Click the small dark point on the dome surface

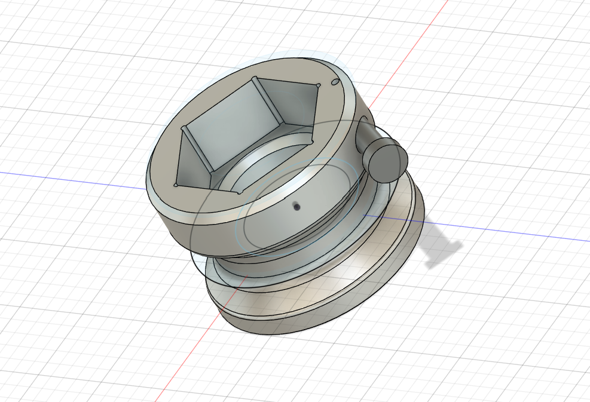296,207
